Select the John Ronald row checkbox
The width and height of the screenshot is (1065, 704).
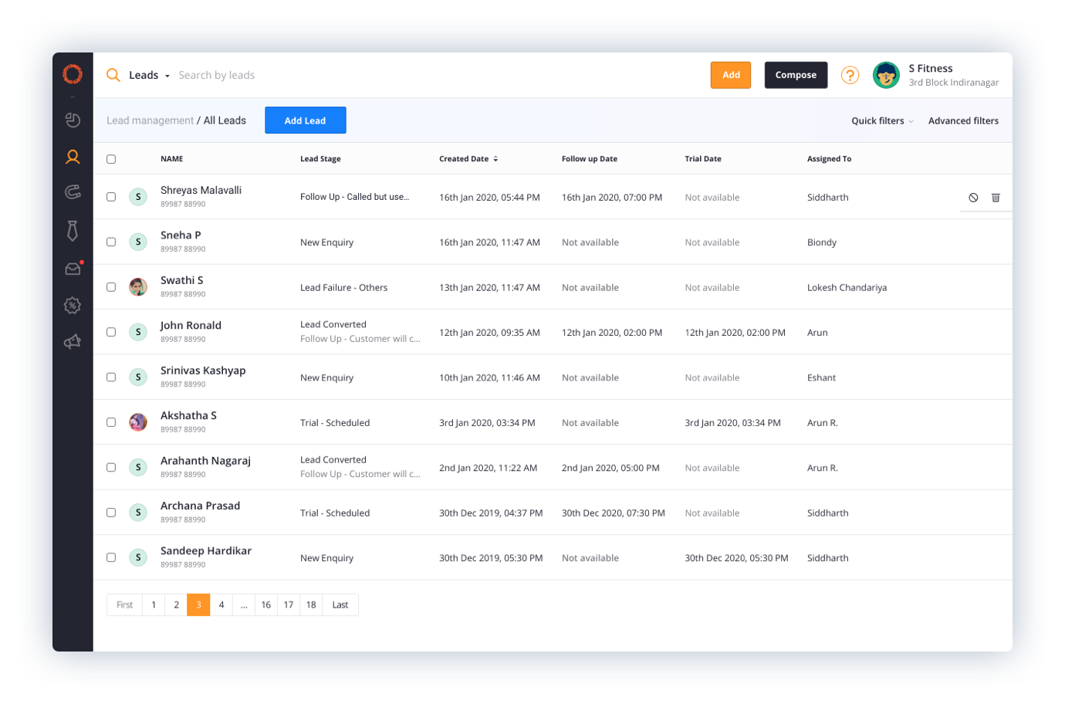pos(111,332)
